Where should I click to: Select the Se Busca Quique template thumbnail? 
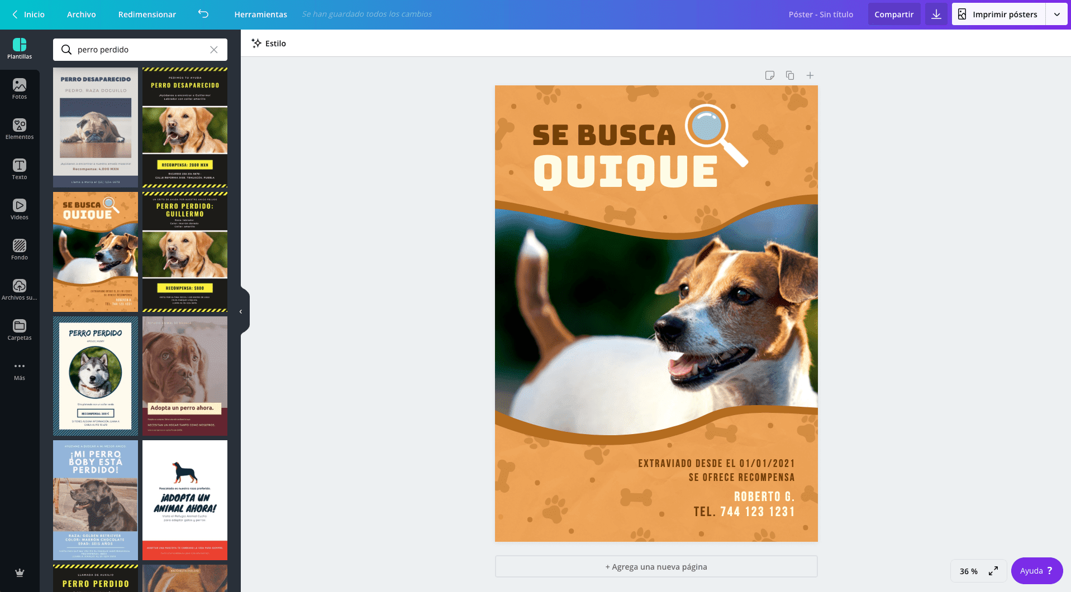tap(96, 252)
